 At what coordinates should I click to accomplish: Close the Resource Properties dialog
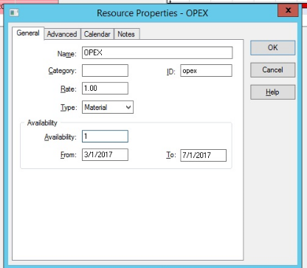[288, 10]
